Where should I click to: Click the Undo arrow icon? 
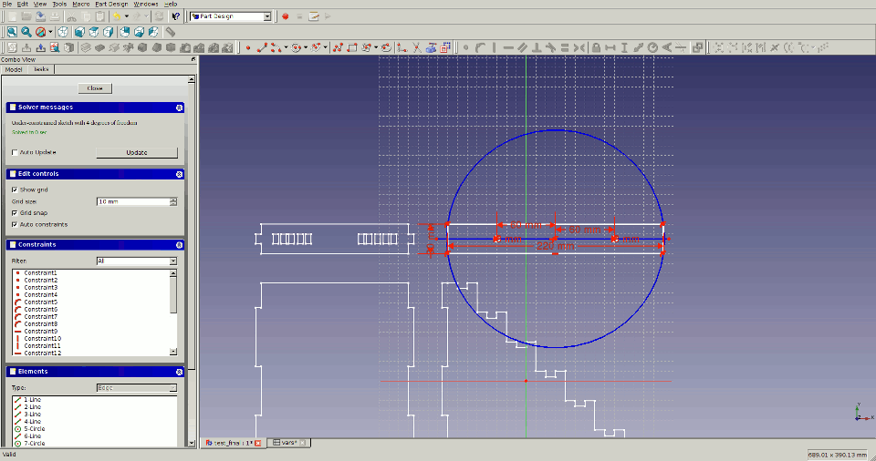click(116, 16)
